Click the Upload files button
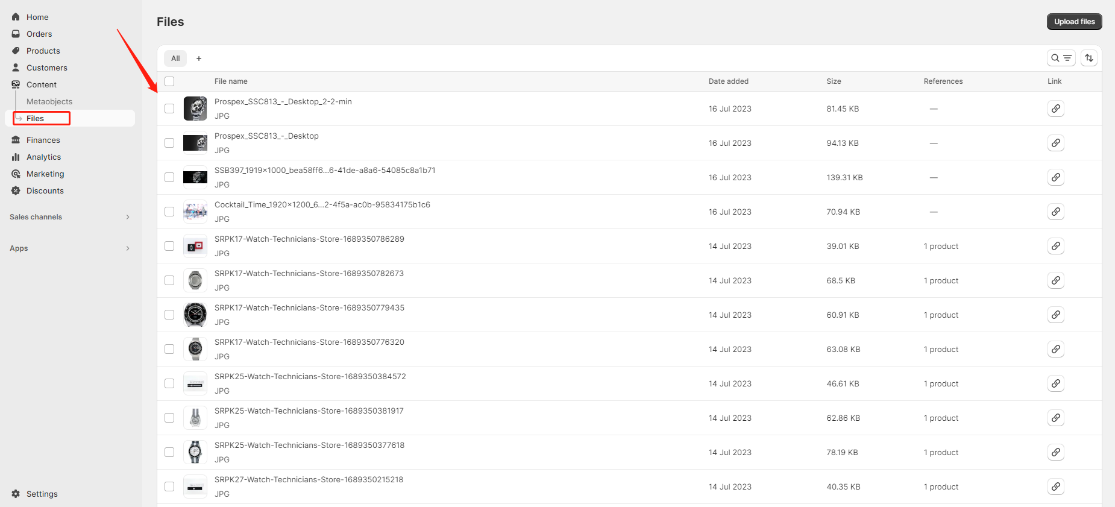This screenshot has width=1115, height=507. pyautogui.click(x=1074, y=22)
